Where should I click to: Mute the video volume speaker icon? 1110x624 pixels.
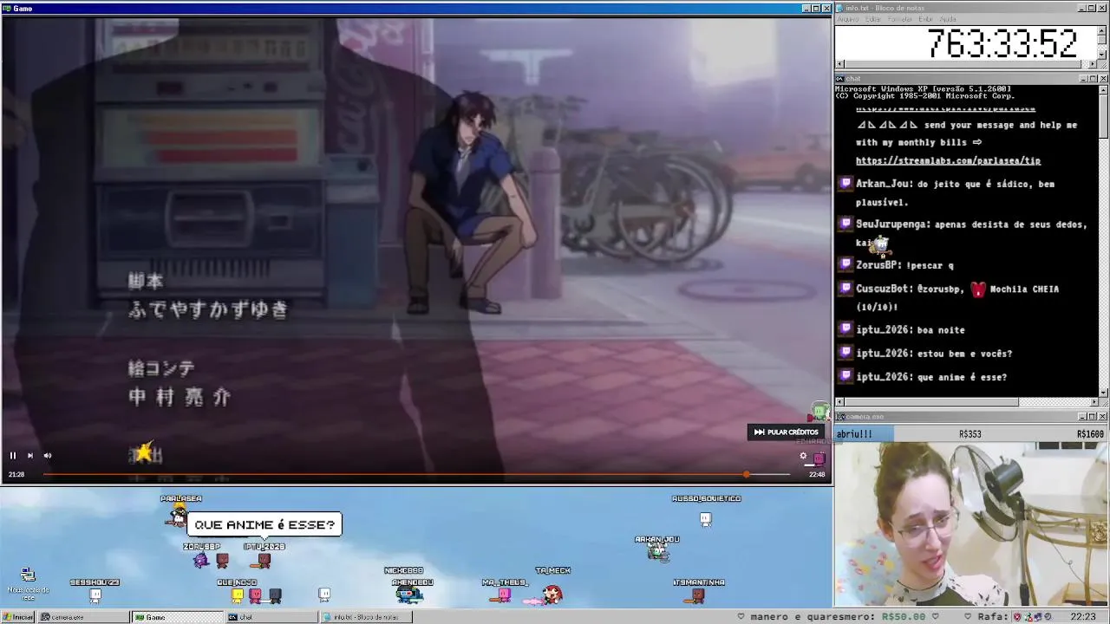pos(48,455)
